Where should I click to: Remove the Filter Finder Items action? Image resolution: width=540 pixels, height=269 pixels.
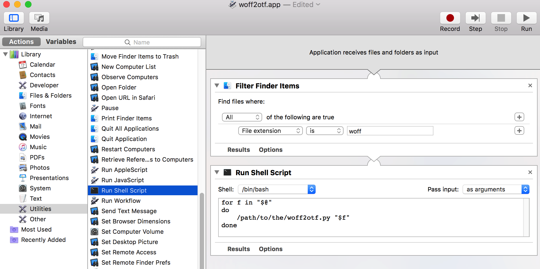coord(530,86)
